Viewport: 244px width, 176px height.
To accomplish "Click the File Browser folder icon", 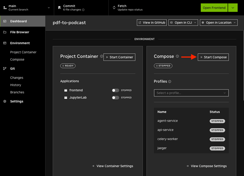I will click(5, 32).
